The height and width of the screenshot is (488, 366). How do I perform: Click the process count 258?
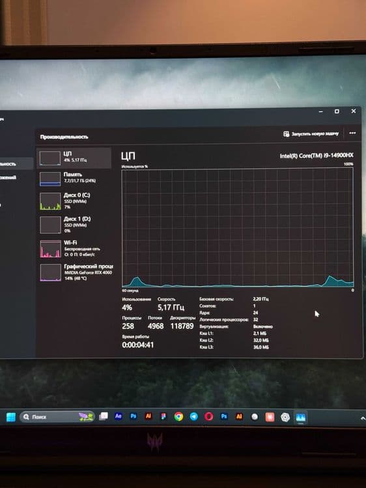[128, 326]
